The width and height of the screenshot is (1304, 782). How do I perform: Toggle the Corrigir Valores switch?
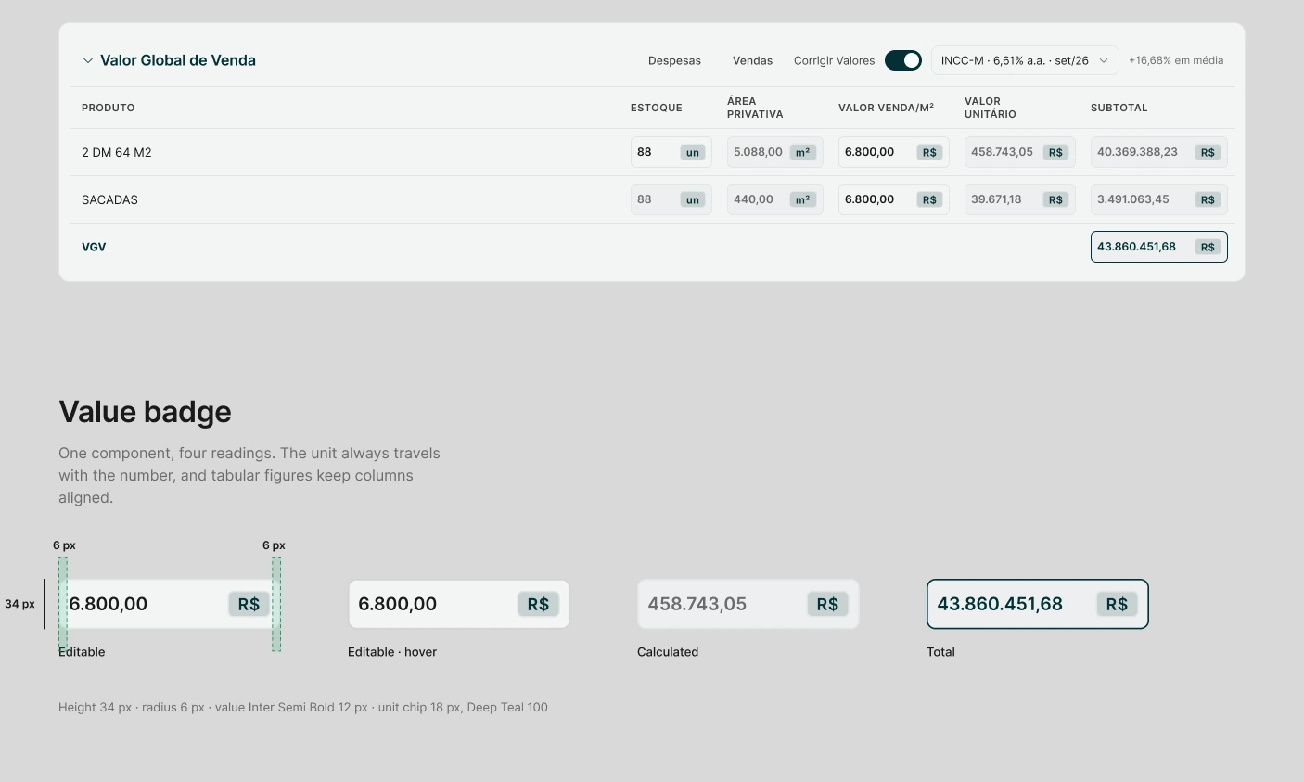[903, 60]
